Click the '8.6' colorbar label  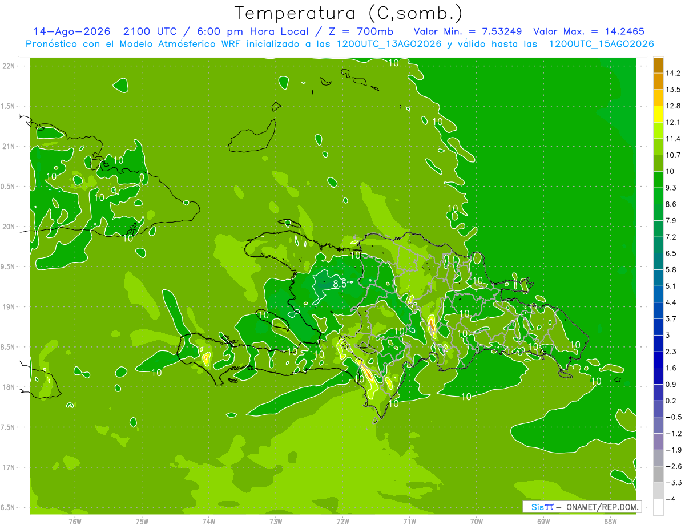[671, 204]
